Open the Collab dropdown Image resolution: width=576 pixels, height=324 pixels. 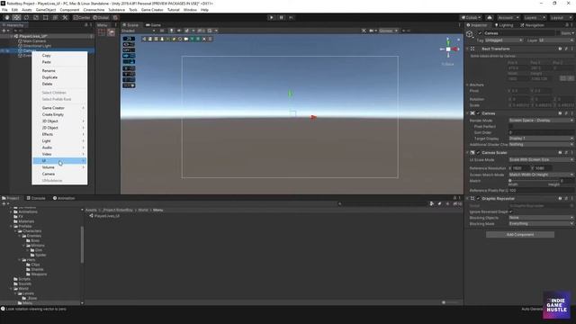click(471, 17)
